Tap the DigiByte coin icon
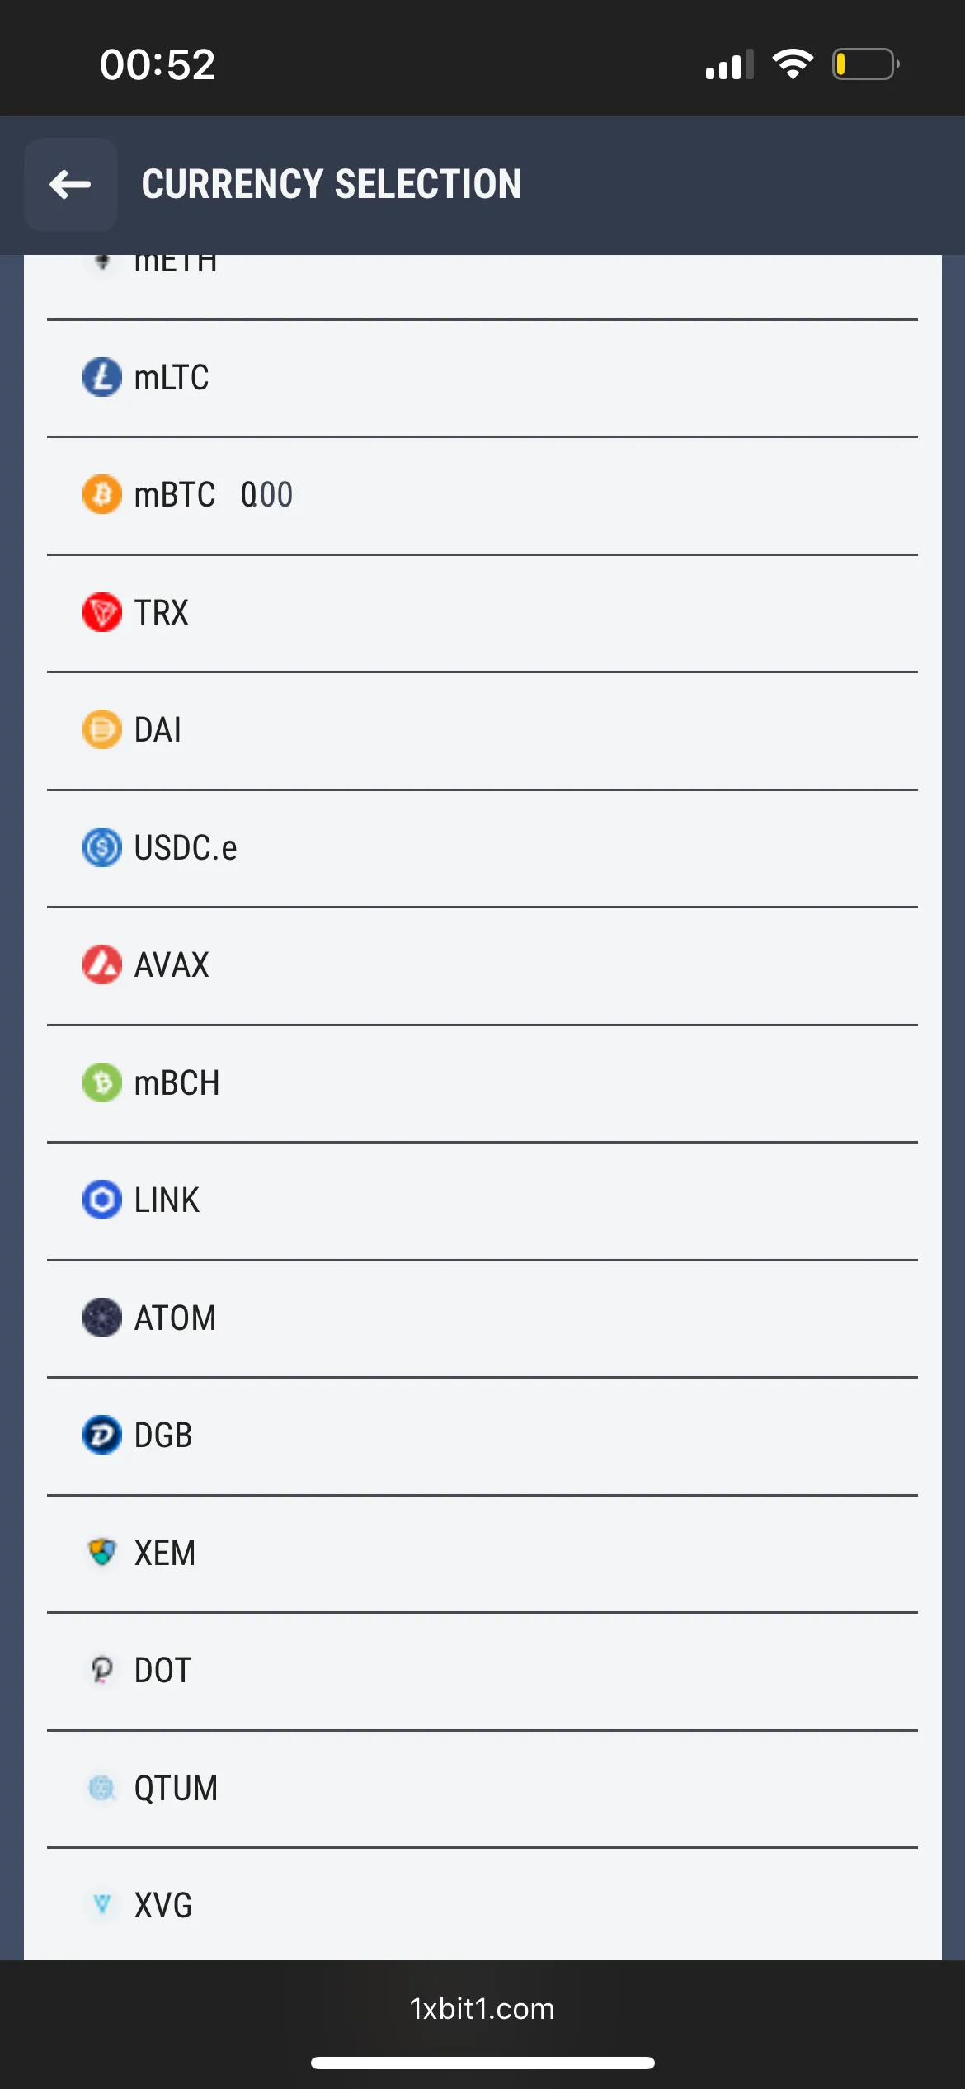The width and height of the screenshot is (965, 2089). 102,1436
